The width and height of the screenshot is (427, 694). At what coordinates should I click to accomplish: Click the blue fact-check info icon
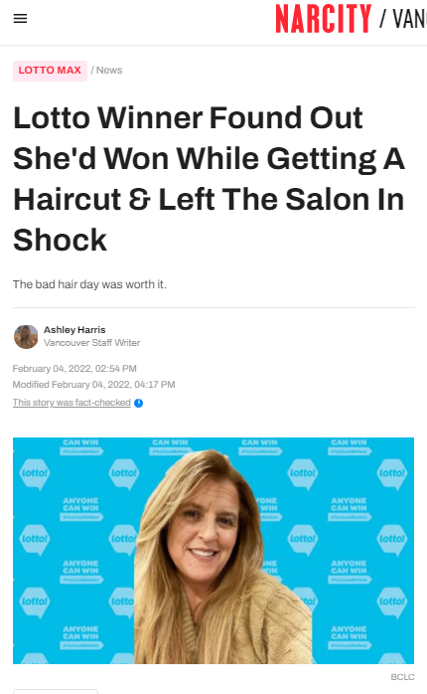138,403
